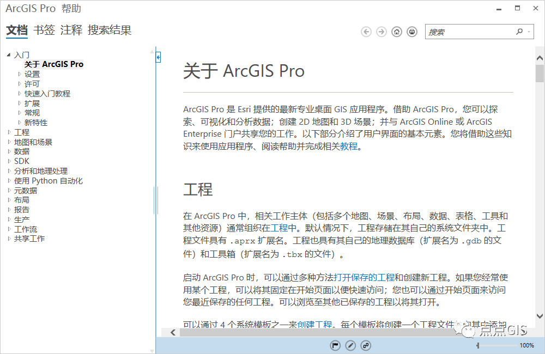Image resolution: width=545 pixels, height=354 pixels.
Task: Collapse the 入门 tree node
Action: click(x=8, y=54)
